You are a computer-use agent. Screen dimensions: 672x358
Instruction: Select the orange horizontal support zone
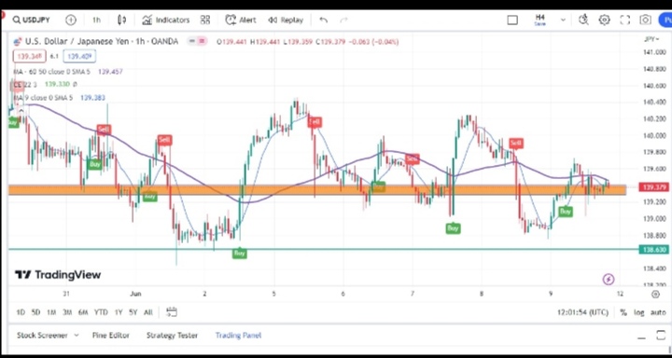[317, 189]
